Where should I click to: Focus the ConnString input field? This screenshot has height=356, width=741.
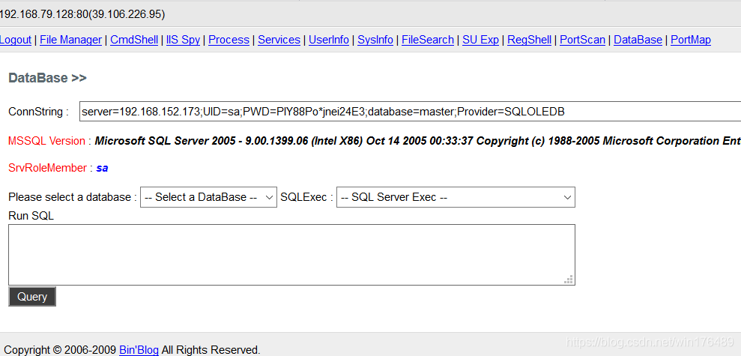[x=410, y=112]
